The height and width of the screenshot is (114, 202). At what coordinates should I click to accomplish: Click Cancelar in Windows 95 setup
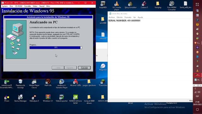click(84, 68)
